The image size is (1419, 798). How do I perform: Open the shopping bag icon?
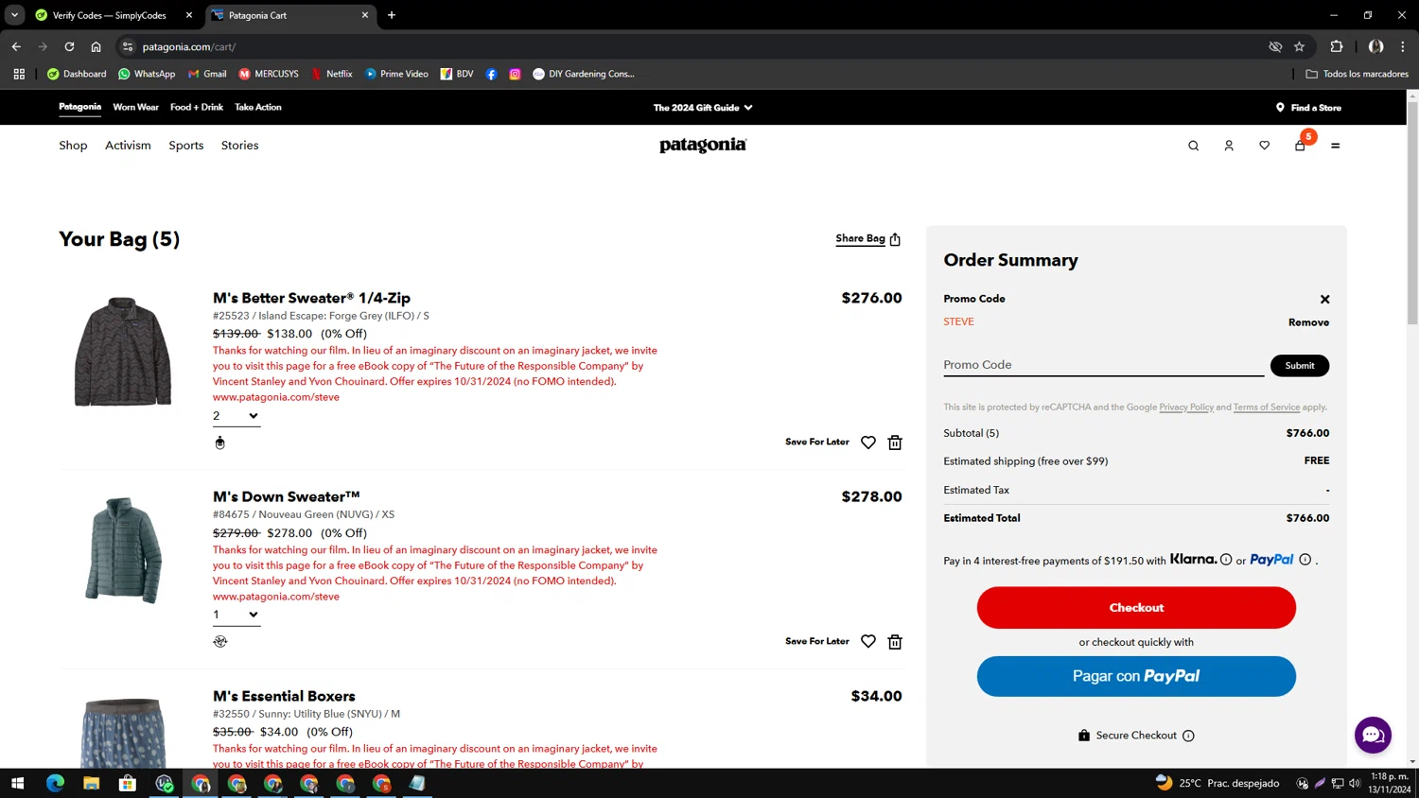tap(1301, 145)
